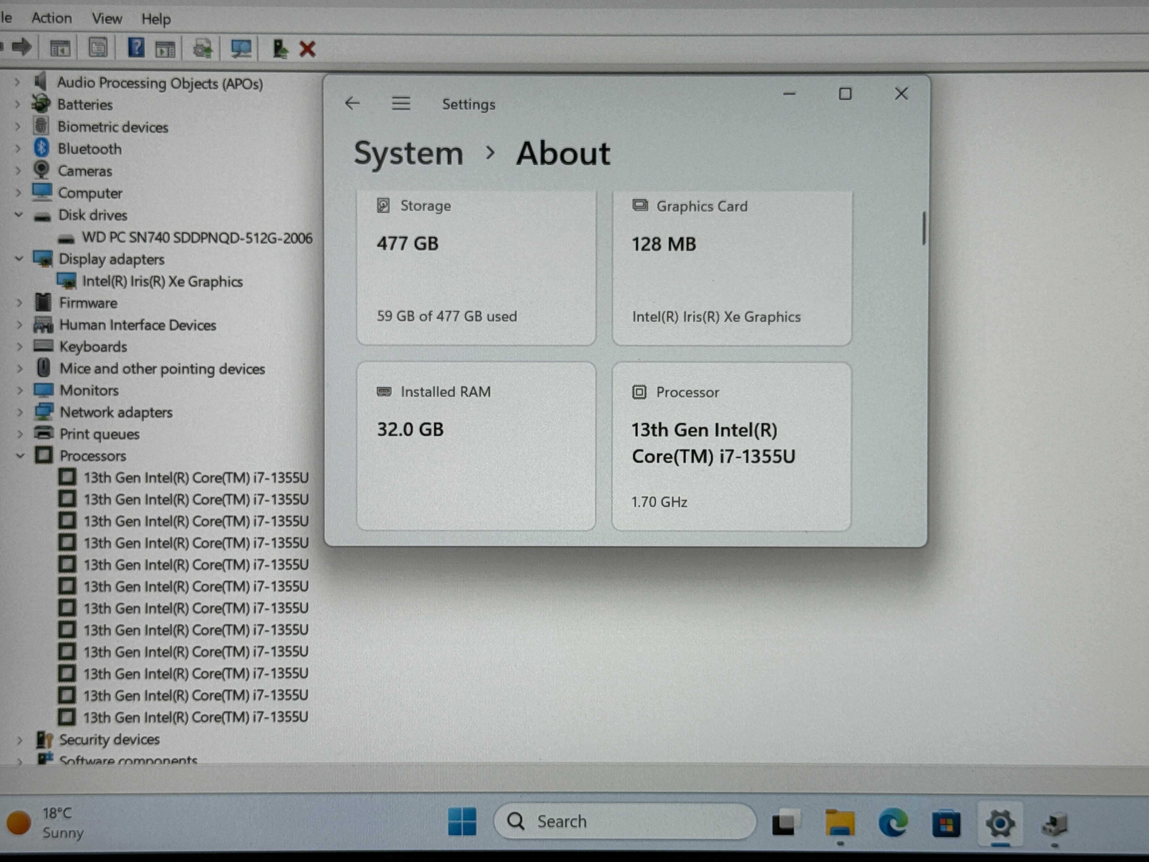
Task: Open the Help menu
Action: click(156, 19)
